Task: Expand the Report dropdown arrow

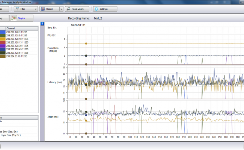Action: click(x=61, y=9)
